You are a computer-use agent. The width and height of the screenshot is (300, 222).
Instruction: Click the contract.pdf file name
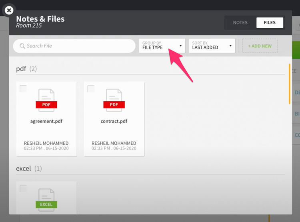114,121
